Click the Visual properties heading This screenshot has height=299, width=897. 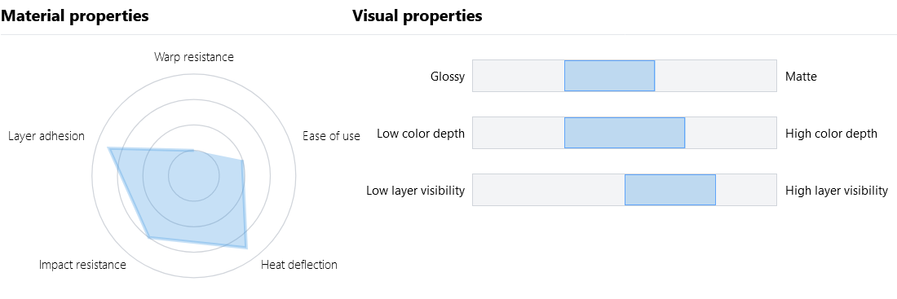tap(417, 16)
